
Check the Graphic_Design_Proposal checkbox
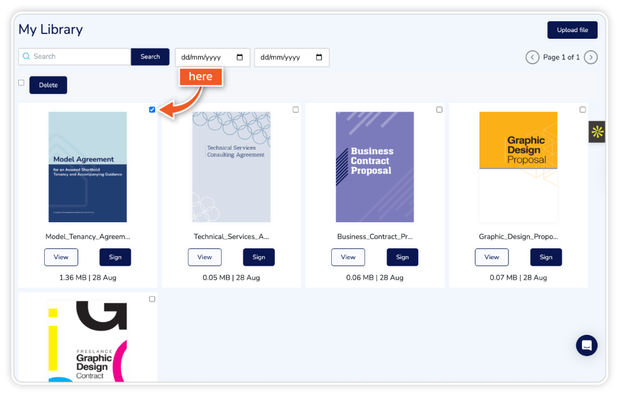coord(582,110)
